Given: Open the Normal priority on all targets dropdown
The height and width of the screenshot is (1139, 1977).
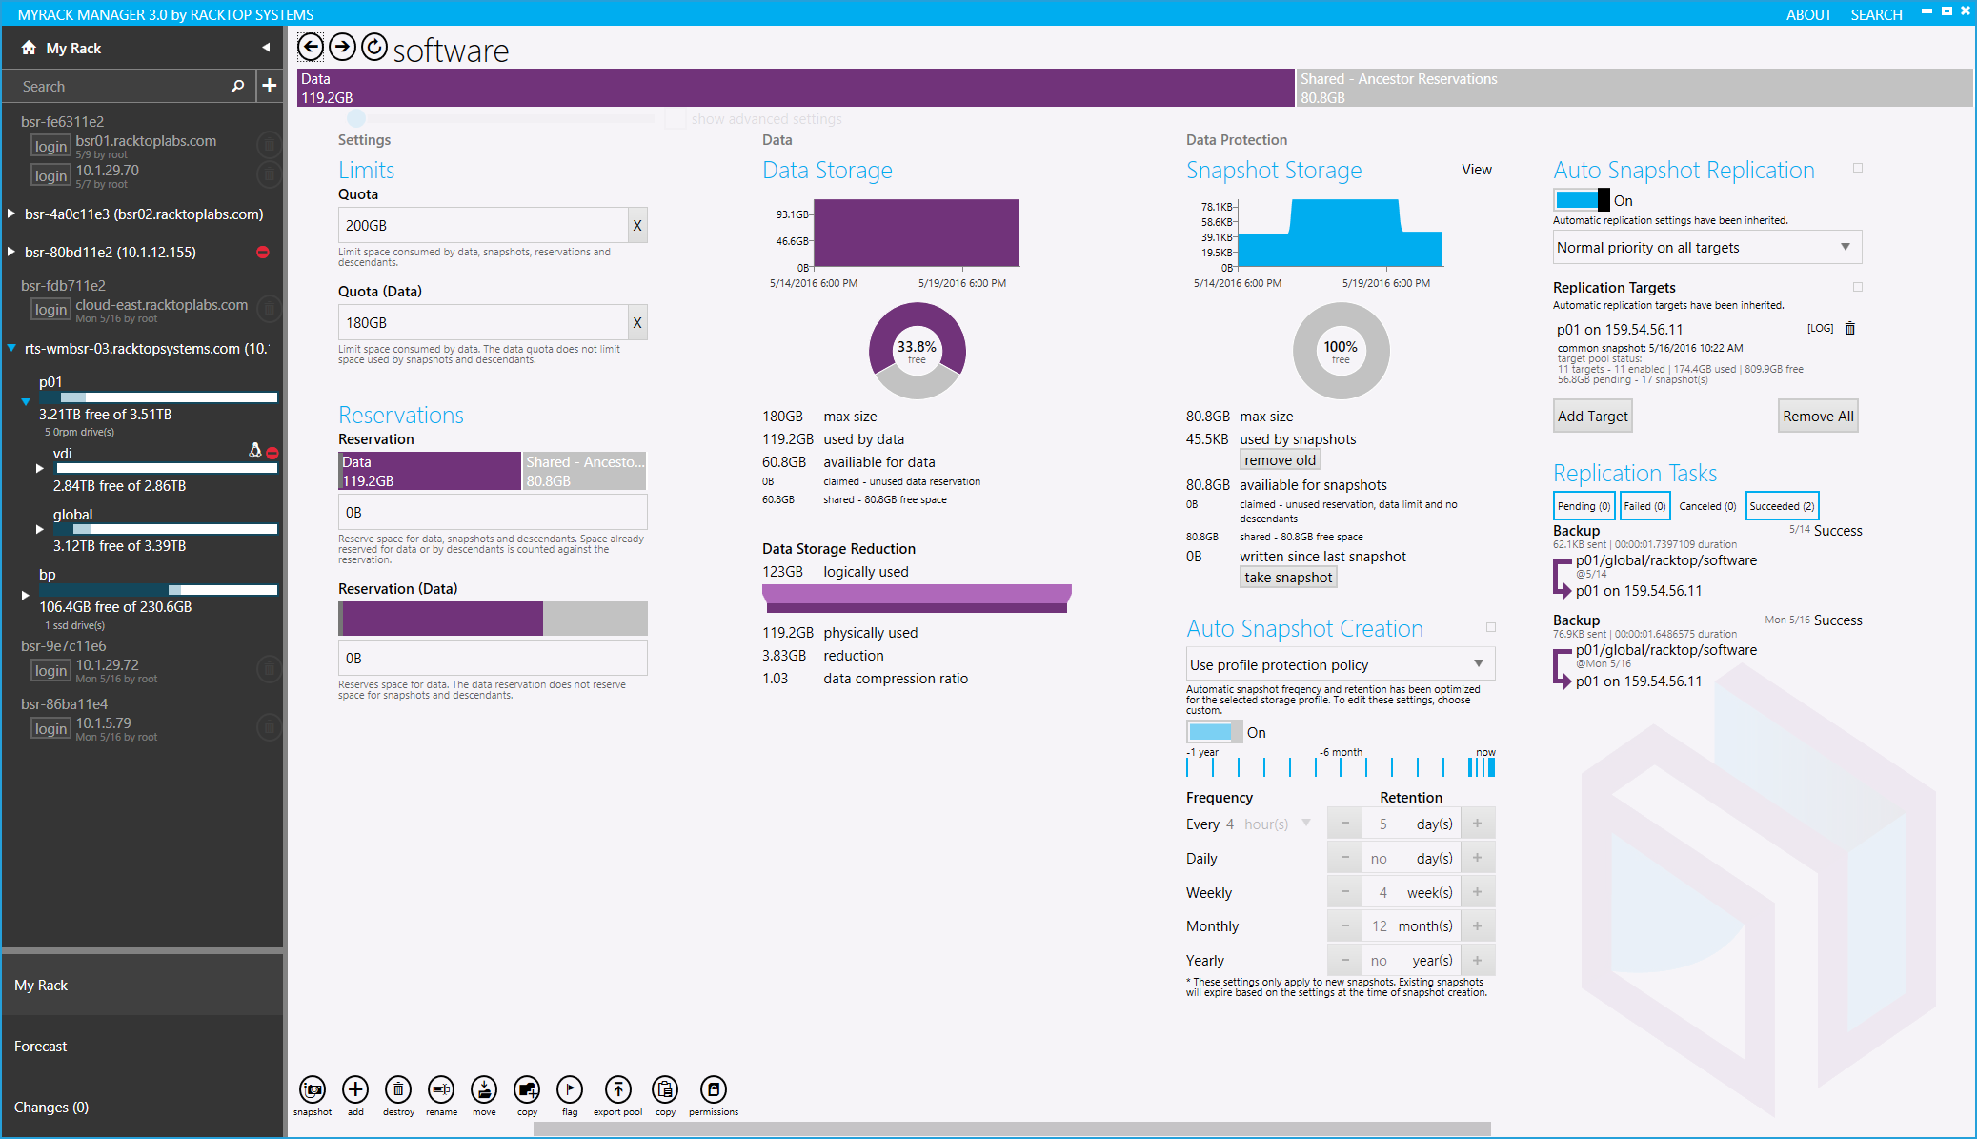Looking at the screenshot, I should 1706,248.
